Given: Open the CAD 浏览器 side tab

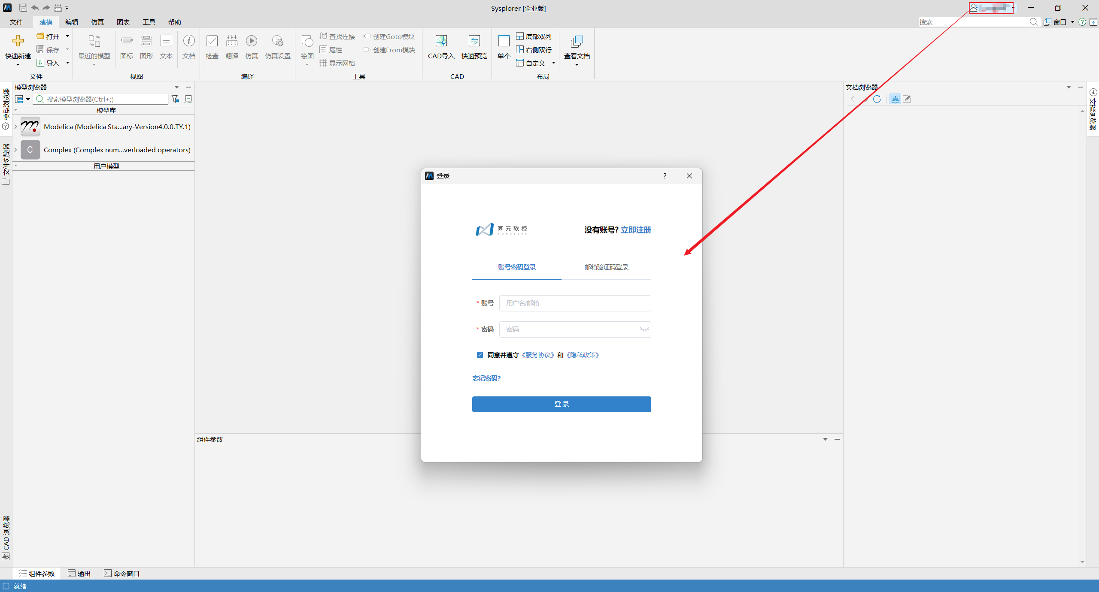Looking at the screenshot, I should tap(6, 538).
